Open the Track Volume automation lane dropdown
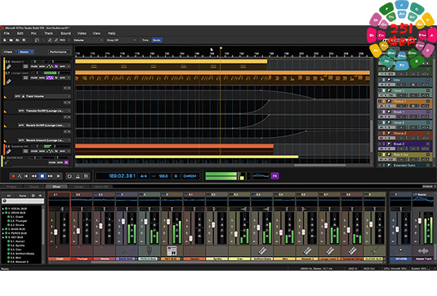The height and width of the screenshot is (296, 437). (42, 96)
